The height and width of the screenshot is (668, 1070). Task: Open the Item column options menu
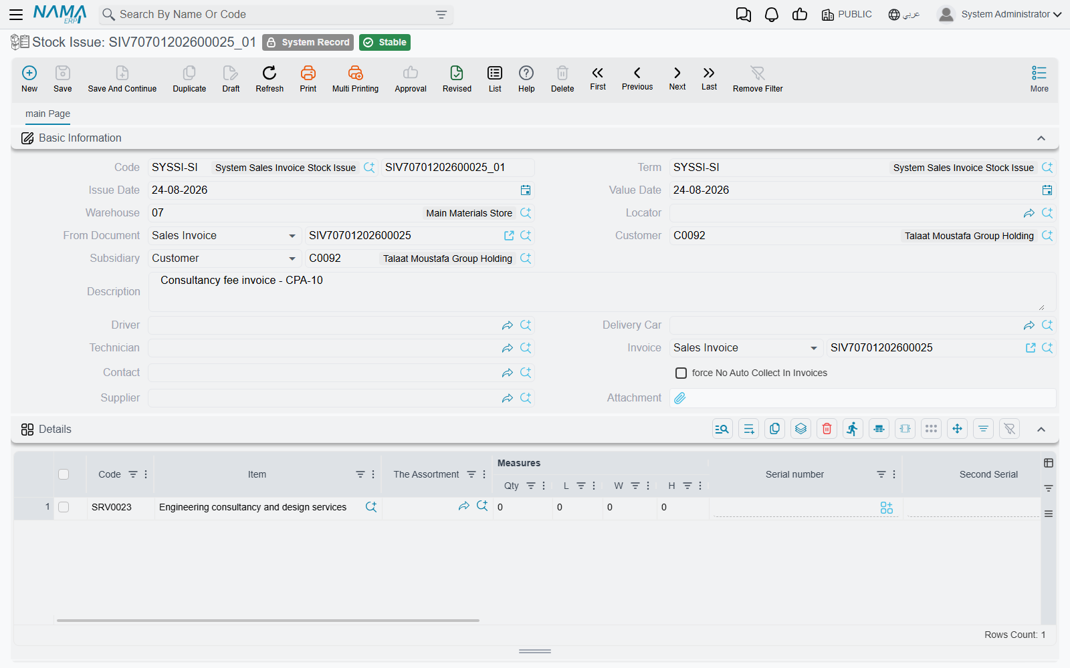[373, 474]
